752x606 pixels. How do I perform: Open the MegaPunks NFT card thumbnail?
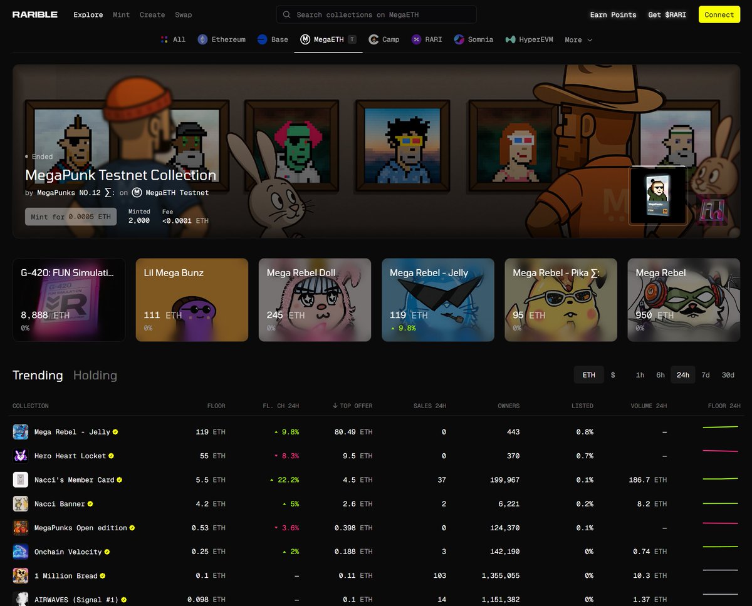click(x=657, y=195)
